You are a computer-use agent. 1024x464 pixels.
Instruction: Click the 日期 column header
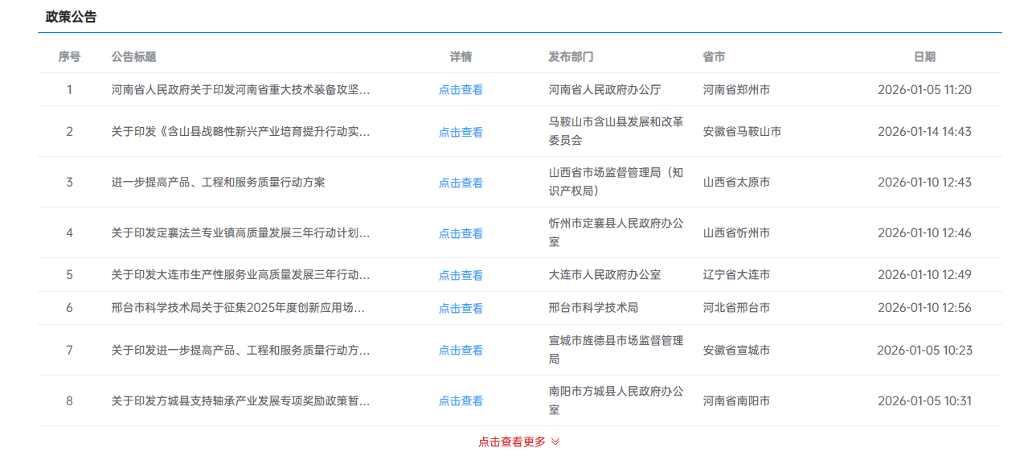[x=924, y=57]
